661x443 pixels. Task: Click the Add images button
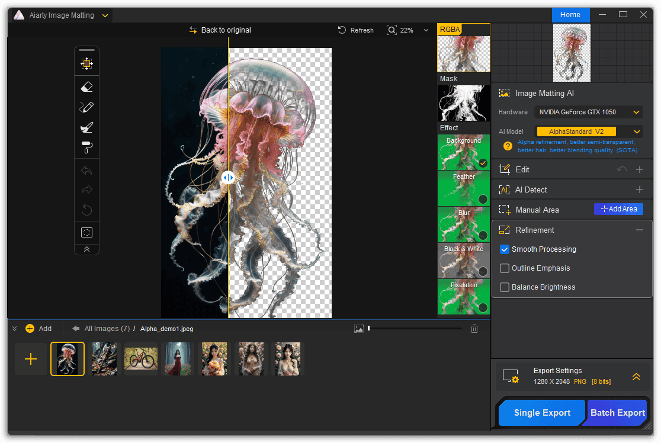coord(38,329)
